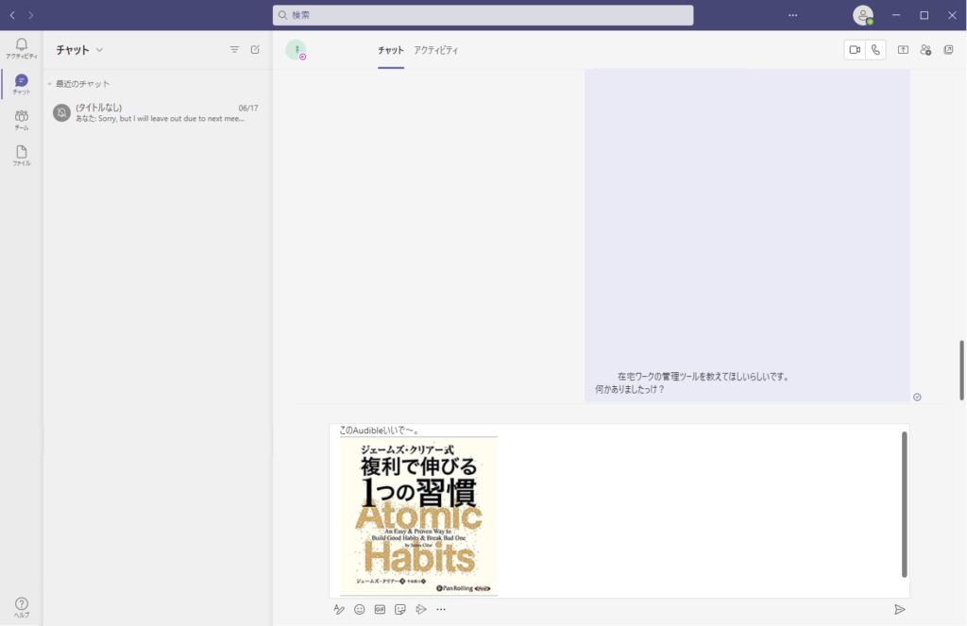Click the contact avatar in chat header

[296, 50]
